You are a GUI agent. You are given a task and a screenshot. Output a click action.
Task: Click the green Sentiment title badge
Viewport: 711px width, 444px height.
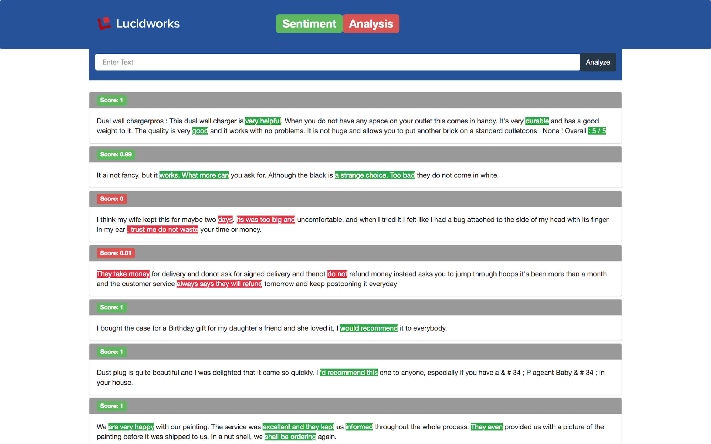tap(309, 24)
